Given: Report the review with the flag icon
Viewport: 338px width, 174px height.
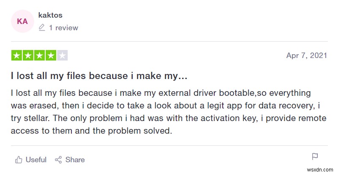Looking at the screenshot, I should click(x=315, y=157).
